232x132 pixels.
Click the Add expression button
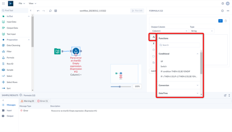153,71
